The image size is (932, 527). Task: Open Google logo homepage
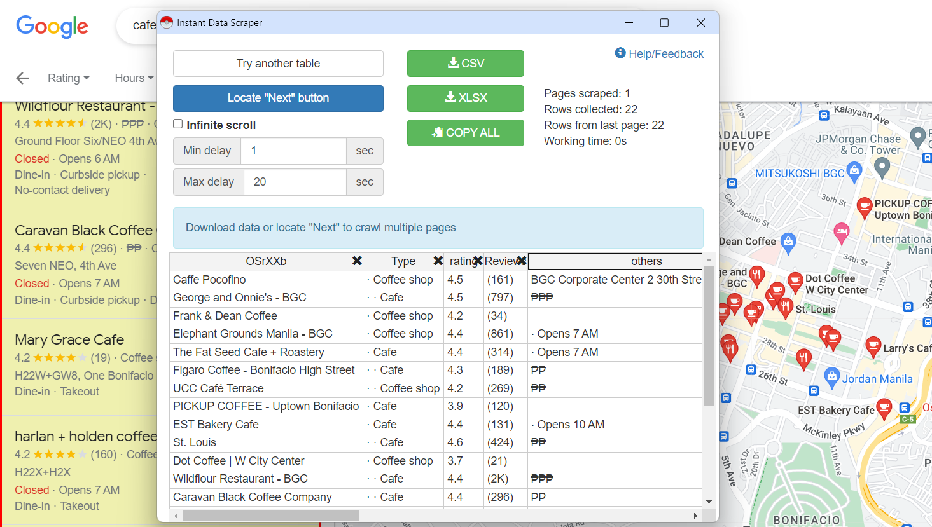(x=52, y=26)
